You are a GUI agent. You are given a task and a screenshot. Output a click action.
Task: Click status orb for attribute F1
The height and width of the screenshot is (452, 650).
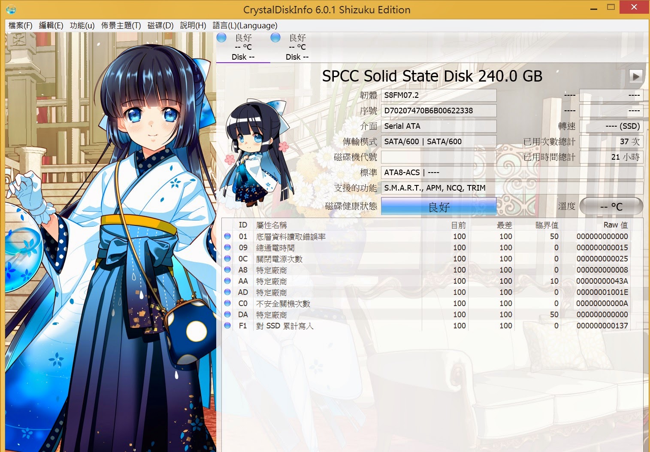(x=227, y=325)
